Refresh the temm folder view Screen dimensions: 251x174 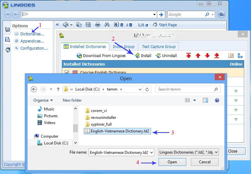click(x=147, y=89)
